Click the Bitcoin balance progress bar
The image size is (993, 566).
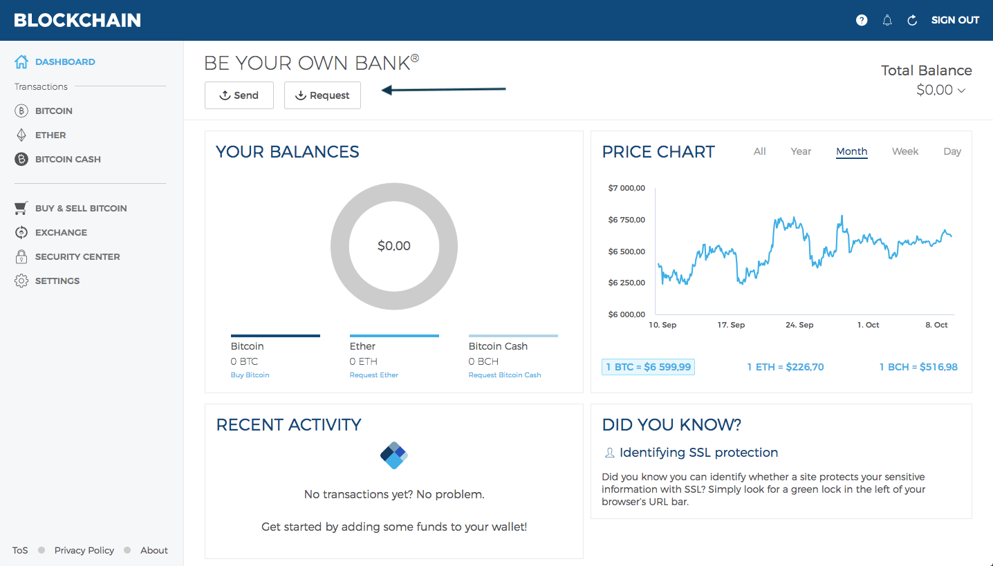coord(275,334)
